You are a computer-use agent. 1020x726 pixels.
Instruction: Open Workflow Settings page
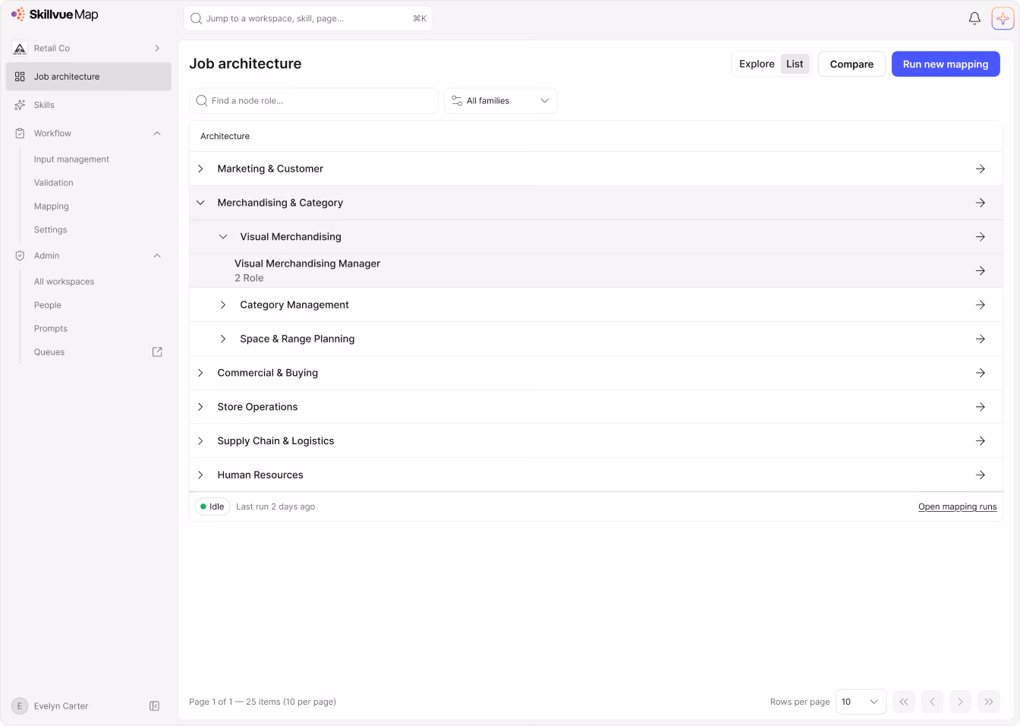click(51, 230)
